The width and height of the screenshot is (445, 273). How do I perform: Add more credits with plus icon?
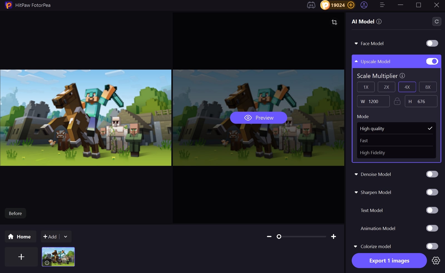coord(351,5)
